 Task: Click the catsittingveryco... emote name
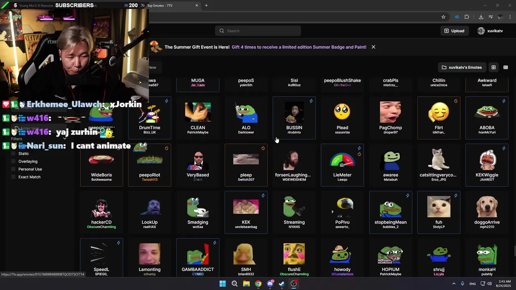pyautogui.click(x=439, y=175)
